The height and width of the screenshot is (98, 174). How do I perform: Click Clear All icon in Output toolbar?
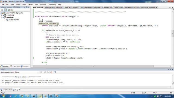coord(51,72)
